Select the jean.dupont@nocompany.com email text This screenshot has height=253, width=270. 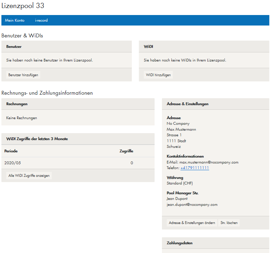point(192,204)
